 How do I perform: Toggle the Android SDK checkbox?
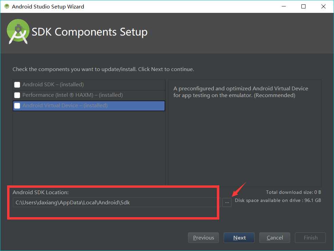[17, 85]
